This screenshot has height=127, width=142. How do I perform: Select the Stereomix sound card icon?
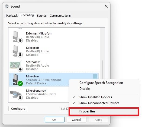16,66
